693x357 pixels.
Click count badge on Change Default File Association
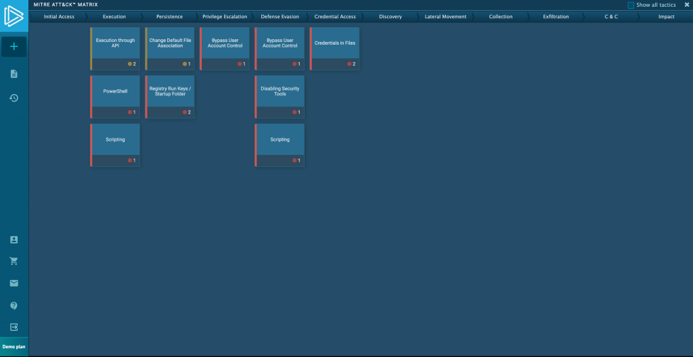187,64
